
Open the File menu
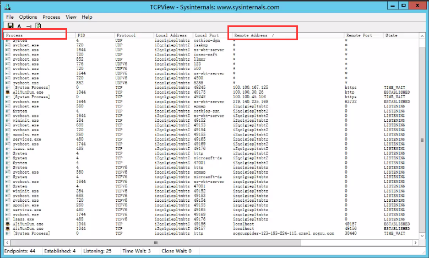tap(10, 17)
